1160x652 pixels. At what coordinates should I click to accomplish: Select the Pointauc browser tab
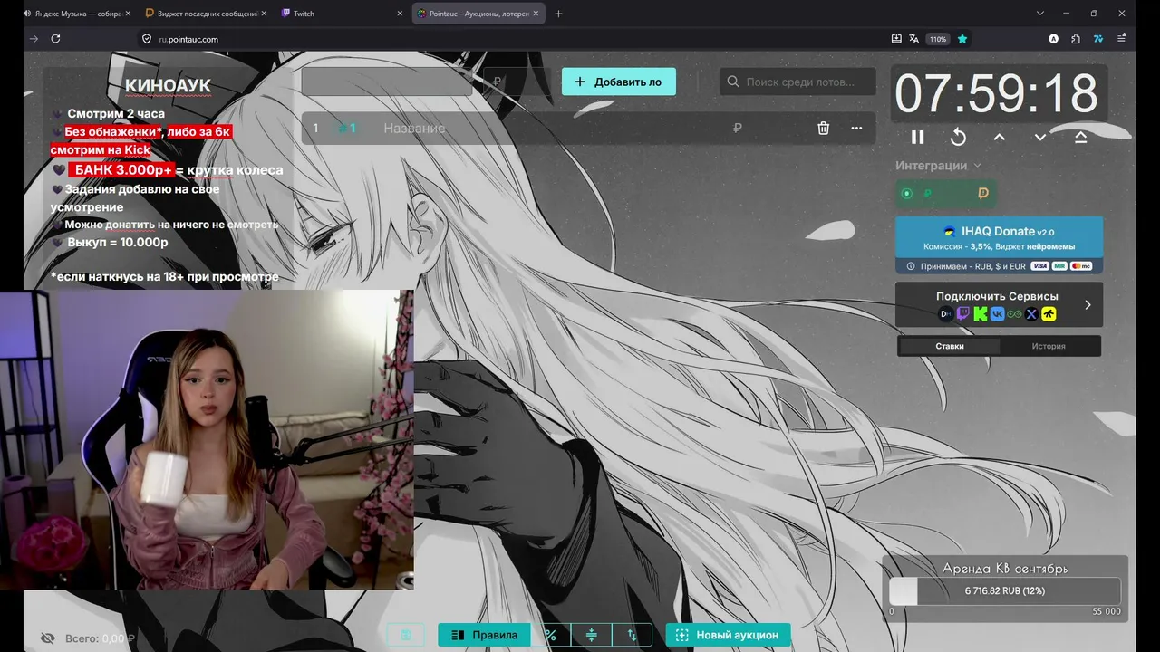pos(477,14)
